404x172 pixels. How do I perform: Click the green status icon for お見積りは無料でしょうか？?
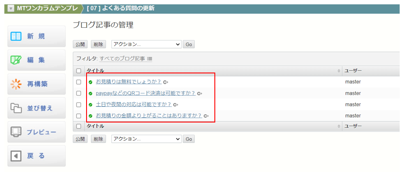90,82
